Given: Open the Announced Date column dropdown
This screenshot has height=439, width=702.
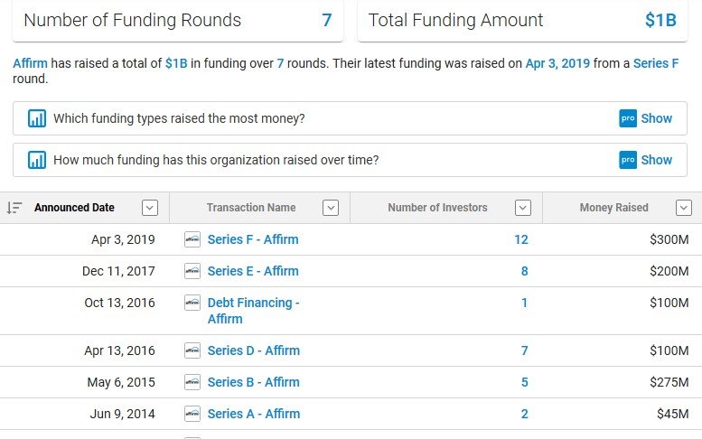Looking at the screenshot, I should pos(150,208).
